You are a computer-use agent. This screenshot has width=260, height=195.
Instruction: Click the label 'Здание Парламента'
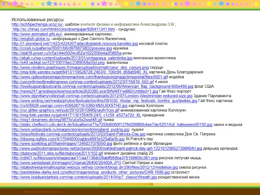coord(212,96)
